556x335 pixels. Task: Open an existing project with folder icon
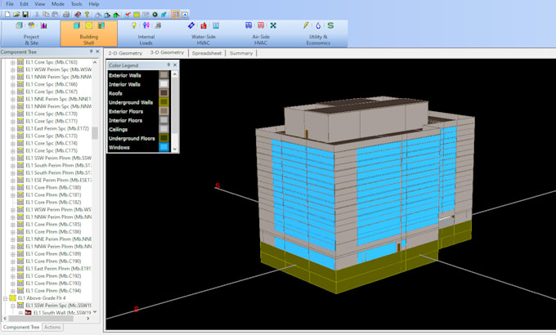pos(16,15)
